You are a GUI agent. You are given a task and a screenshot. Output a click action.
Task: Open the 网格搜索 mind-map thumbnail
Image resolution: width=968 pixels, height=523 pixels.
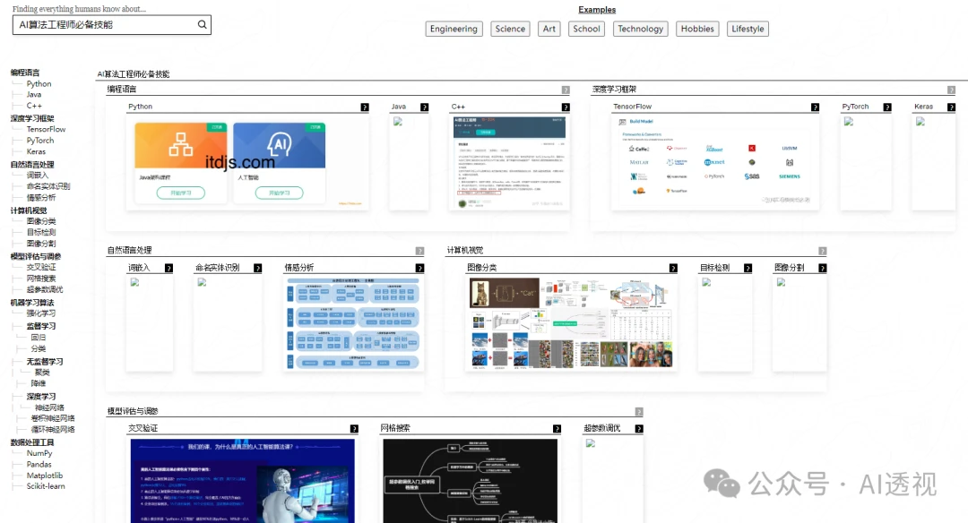[x=470, y=481]
